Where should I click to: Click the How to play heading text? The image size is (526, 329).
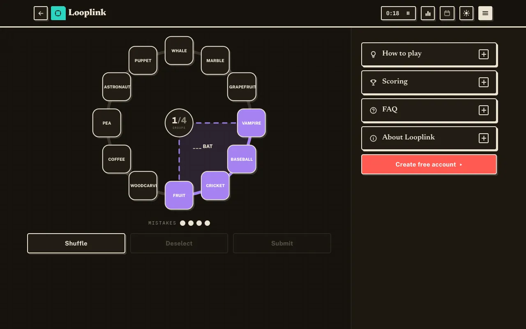402,53
